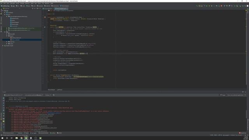The image size is (249, 140).
Task: Expand the manifests folder
Action: tap(5, 12)
